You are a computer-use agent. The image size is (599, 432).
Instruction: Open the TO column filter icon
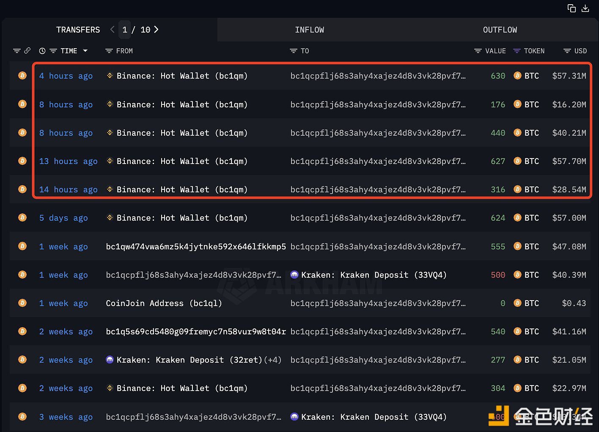pyautogui.click(x=293, y=51)
